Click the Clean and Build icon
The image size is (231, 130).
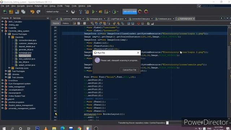pos(87,12)
